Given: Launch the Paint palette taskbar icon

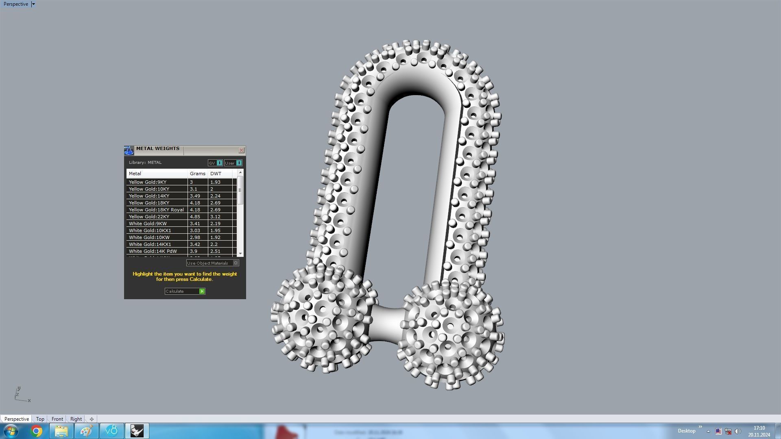Looking at the screenshot, I should [x=86, y=431].
